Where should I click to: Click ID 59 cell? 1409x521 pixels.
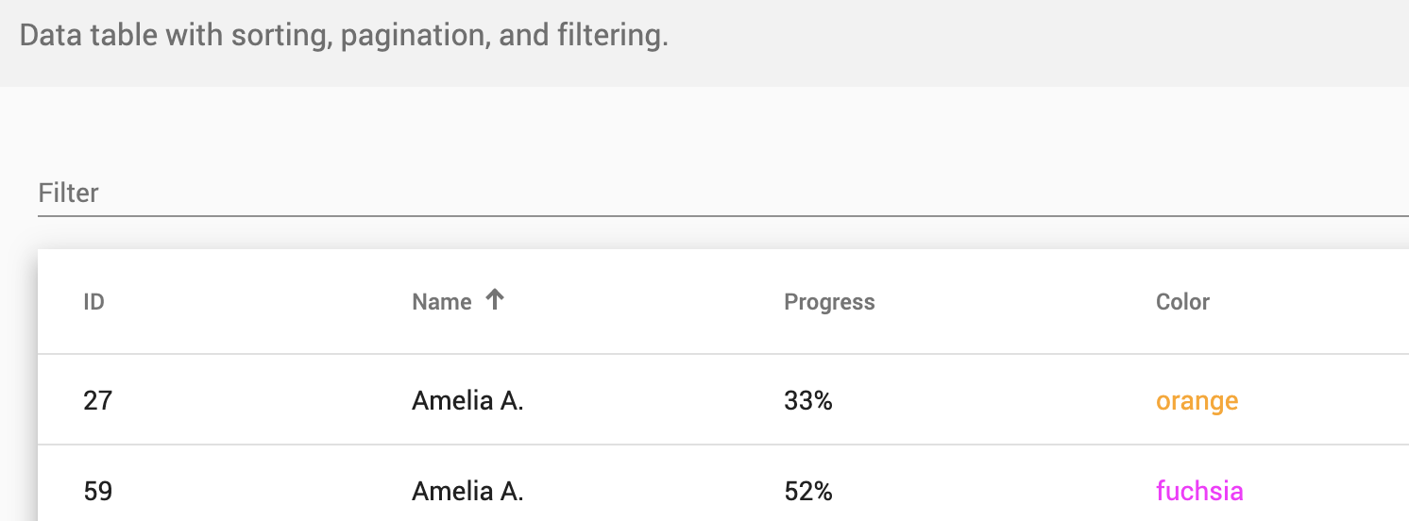click(97, 491)
